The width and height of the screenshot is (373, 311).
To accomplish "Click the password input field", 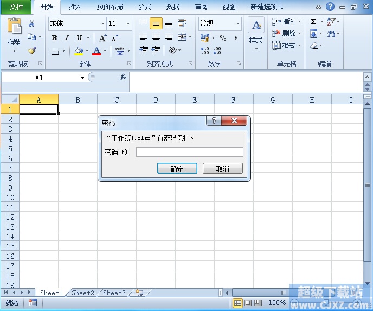I will [x=189, y=152].
